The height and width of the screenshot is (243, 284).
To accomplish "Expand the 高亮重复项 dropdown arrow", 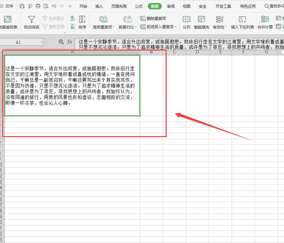I will [x=114, y=27].
